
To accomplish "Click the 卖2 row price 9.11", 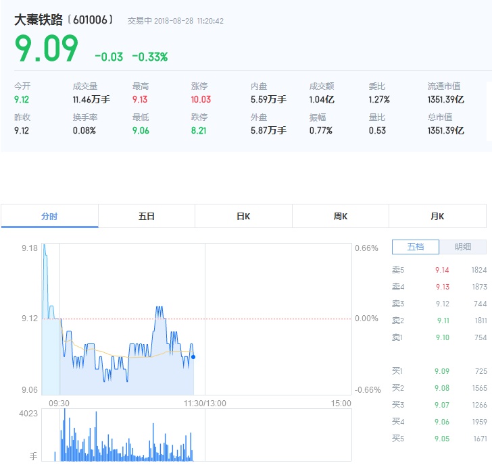I will [443, 321].
